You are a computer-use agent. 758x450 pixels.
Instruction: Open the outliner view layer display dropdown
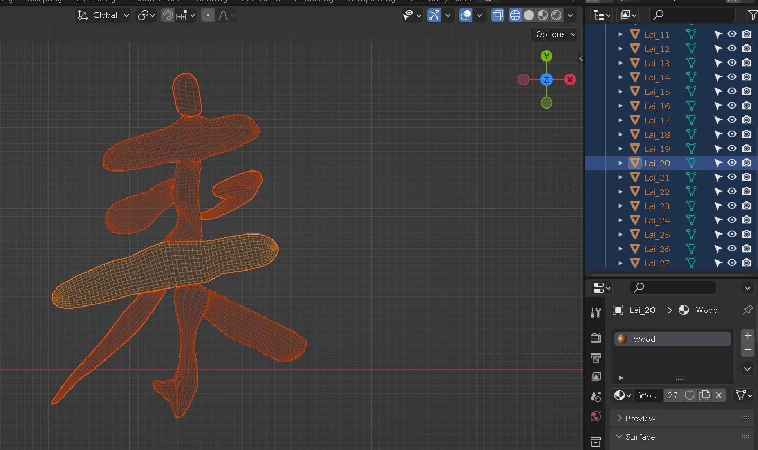coord(628,15)
